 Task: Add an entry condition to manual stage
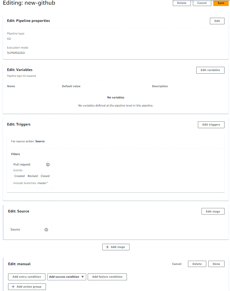(x=26, y=277)
